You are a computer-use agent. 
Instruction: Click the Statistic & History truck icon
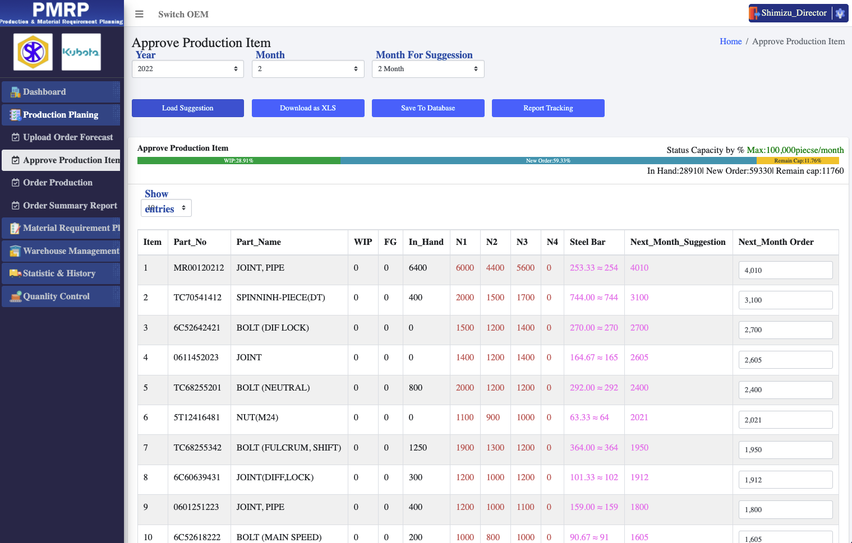[x=15, y=273]
